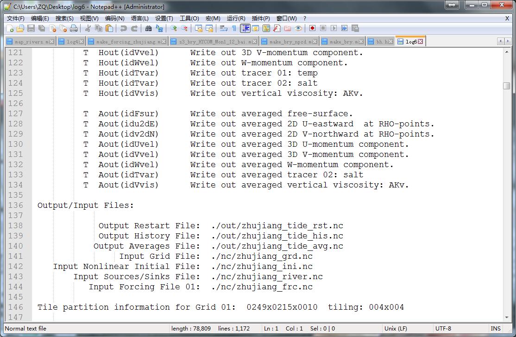Image resolution: width=516 pixels, height=337 pixels.
Task: Click the Zoom in magnifier icon
Action: (173, 28)
